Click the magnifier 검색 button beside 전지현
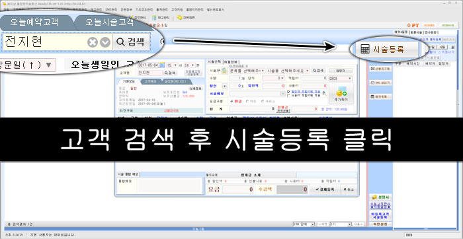463x239 pixels. click(132, 42)
